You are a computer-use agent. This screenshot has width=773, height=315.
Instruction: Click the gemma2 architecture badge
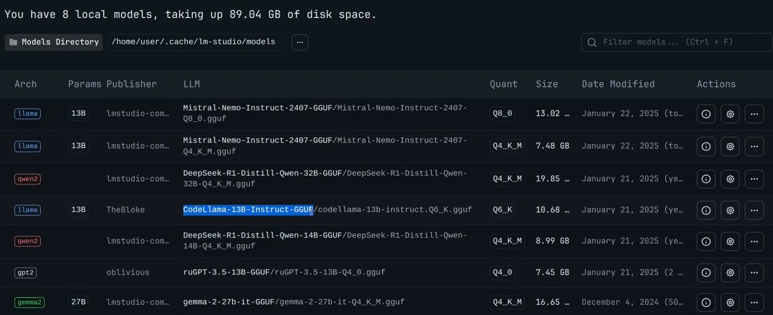29,302
